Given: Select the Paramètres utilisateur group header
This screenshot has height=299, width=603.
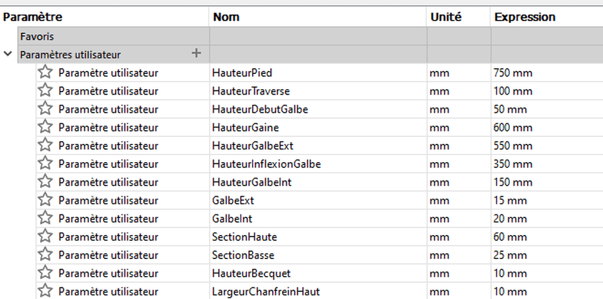Looking at the screenshot, I should (310, 55).
